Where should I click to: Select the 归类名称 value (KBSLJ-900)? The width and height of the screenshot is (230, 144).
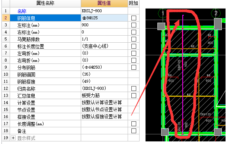point(104,88)
